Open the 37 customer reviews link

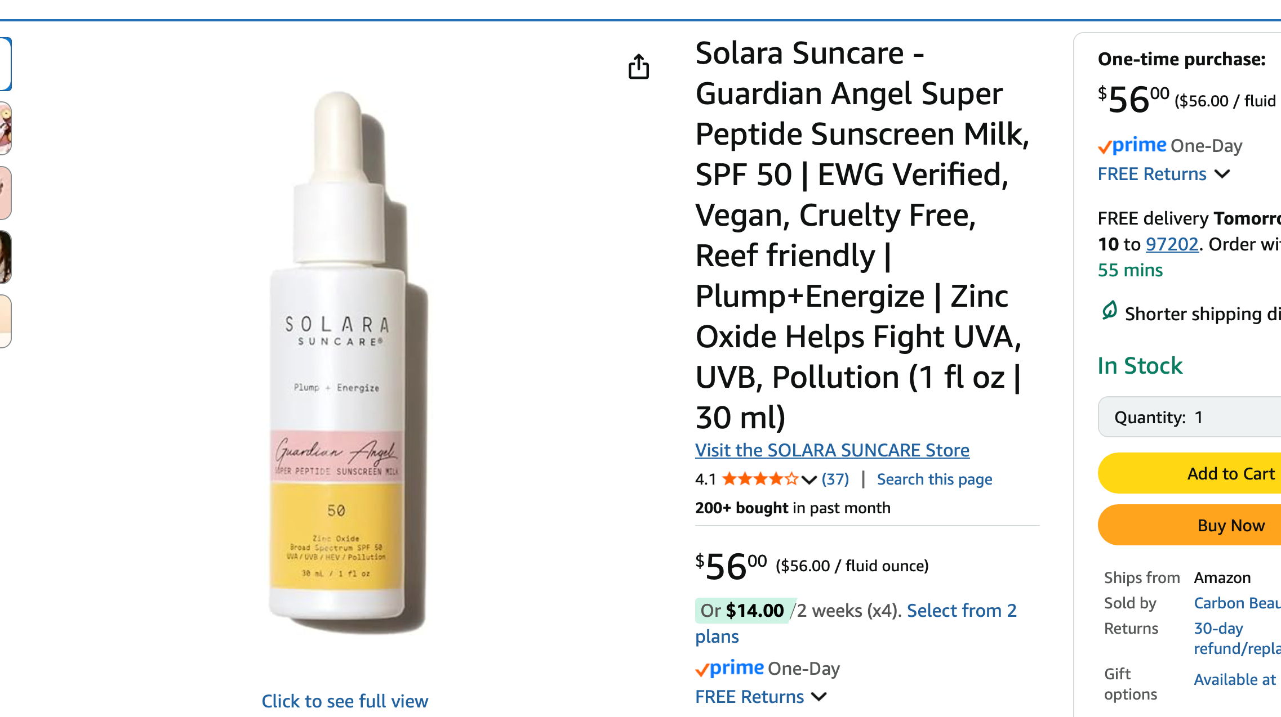(x=835, y=479)
